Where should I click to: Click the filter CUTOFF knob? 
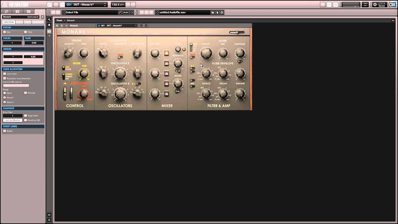(206, 53)
